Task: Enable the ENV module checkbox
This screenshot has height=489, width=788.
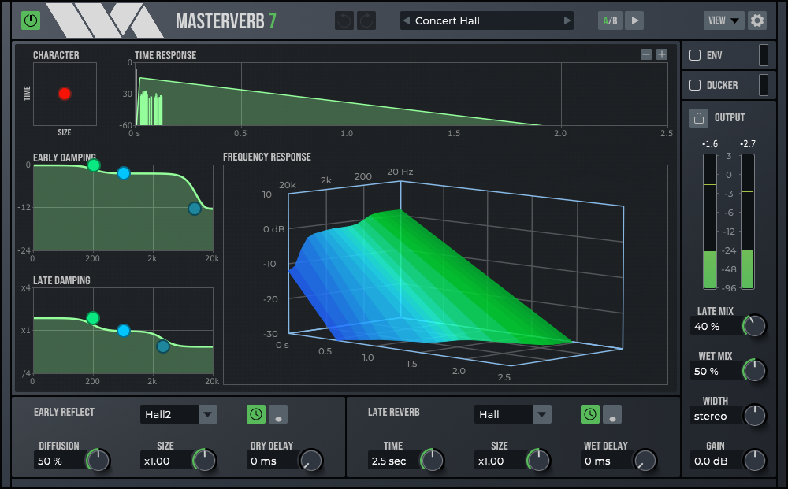Action: coord(696,55)
